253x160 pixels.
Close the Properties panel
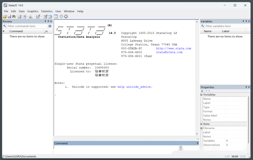pyautogui.click(x=249, y=87)
